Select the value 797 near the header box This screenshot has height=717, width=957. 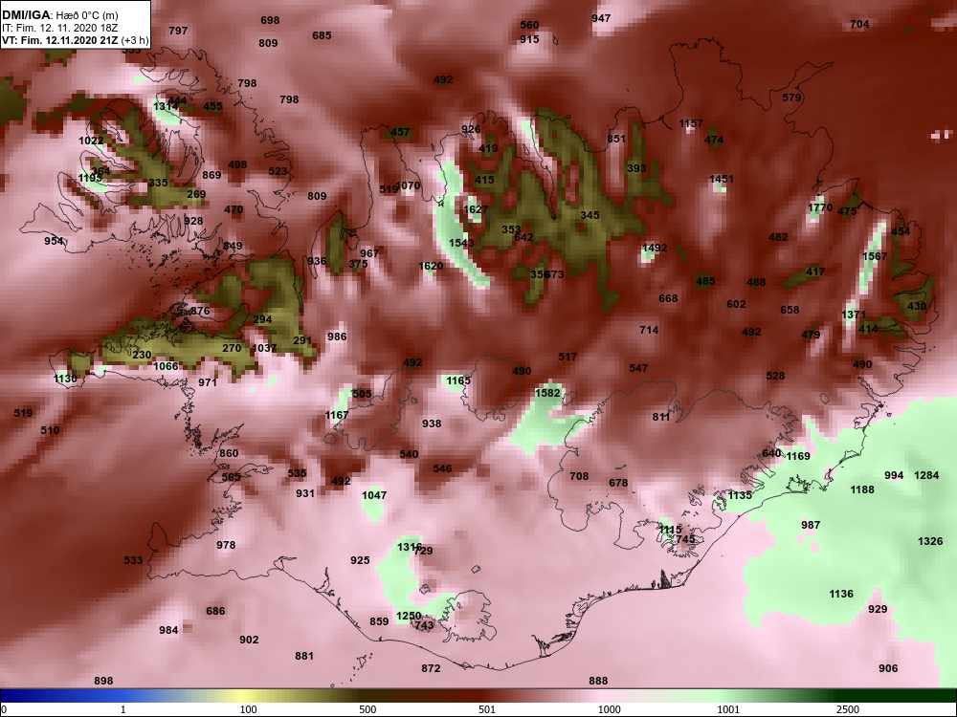point(178,31)
